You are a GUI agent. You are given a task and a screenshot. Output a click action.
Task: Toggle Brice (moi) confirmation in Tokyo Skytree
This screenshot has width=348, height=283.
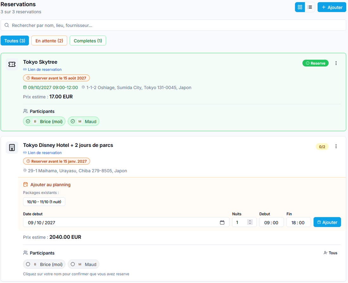click(44, 122)
